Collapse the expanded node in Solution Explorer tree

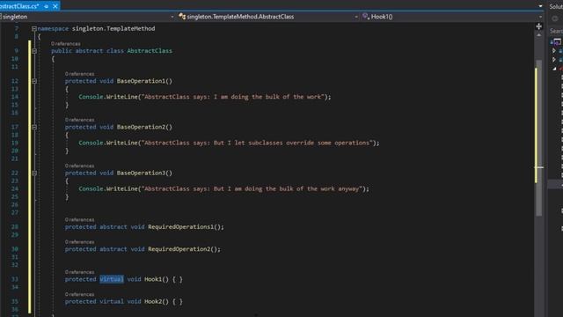pyautogui.click(x=554, y=69)
